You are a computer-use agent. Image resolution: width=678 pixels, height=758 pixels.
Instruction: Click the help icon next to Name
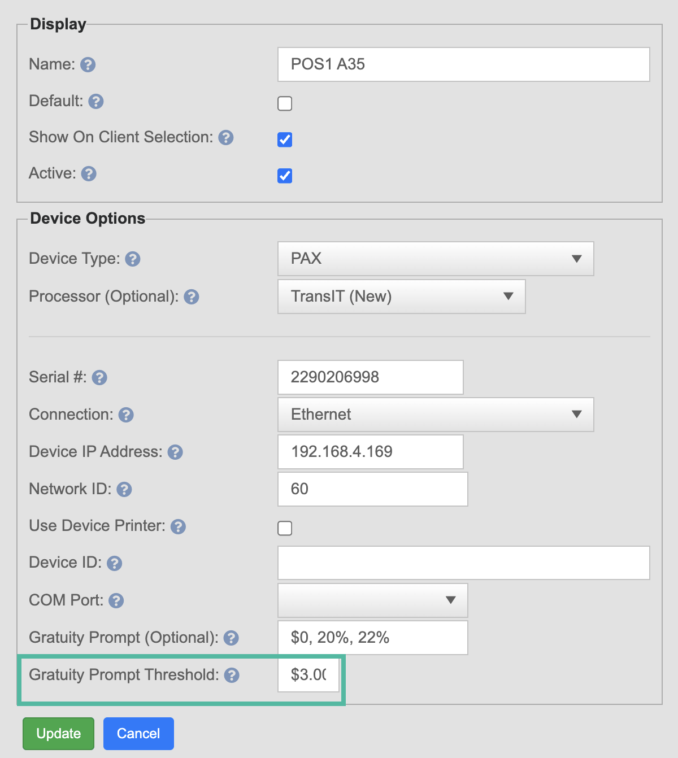coord(88,65)
